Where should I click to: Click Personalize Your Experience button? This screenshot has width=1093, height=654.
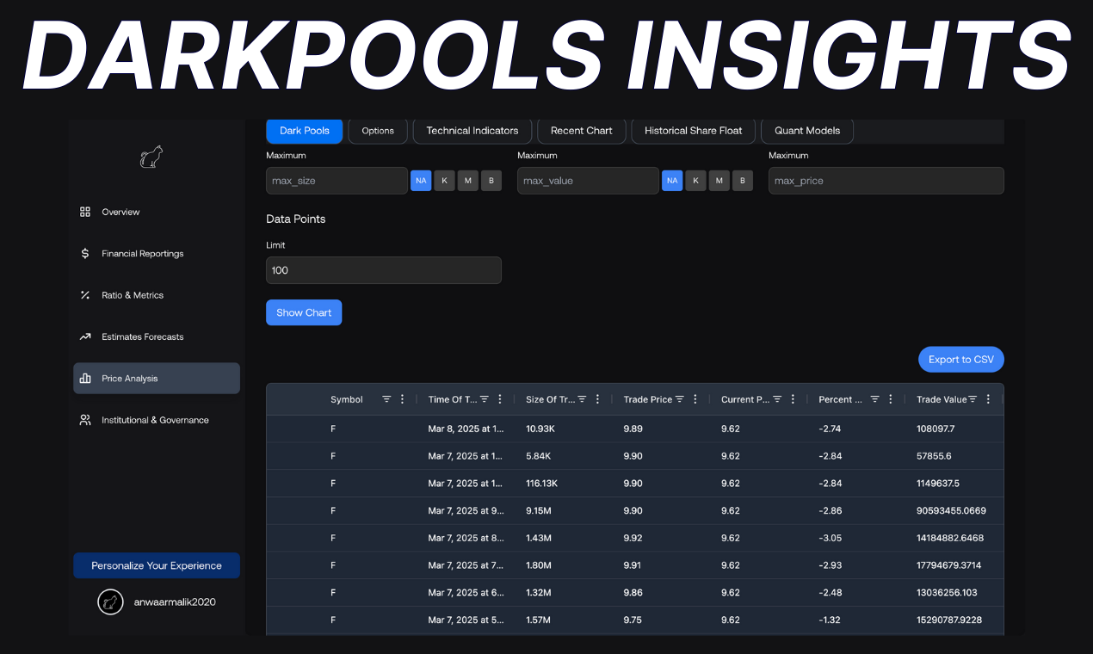(x=157, y=565)
